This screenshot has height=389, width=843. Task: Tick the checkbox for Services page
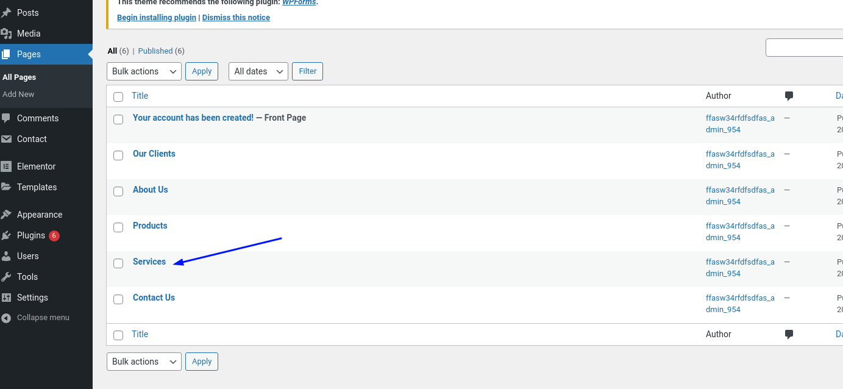pos(118,263)
